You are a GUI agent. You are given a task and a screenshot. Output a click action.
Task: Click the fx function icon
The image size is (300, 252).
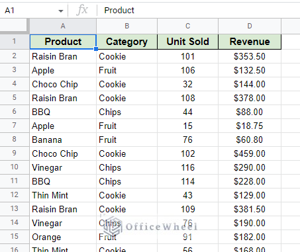(x=82, y=10)
